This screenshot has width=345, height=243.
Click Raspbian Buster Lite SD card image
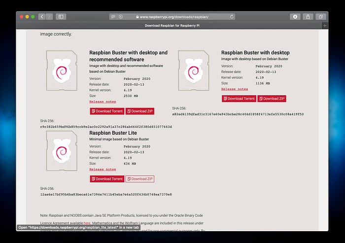pos(62,151)
